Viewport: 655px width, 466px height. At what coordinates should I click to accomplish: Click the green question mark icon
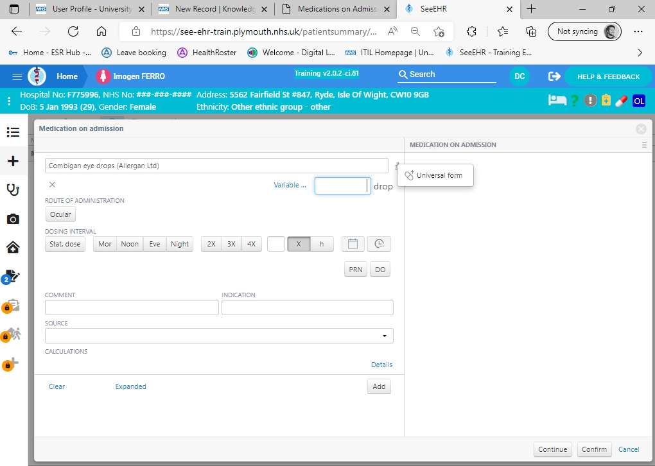[574, 101]
